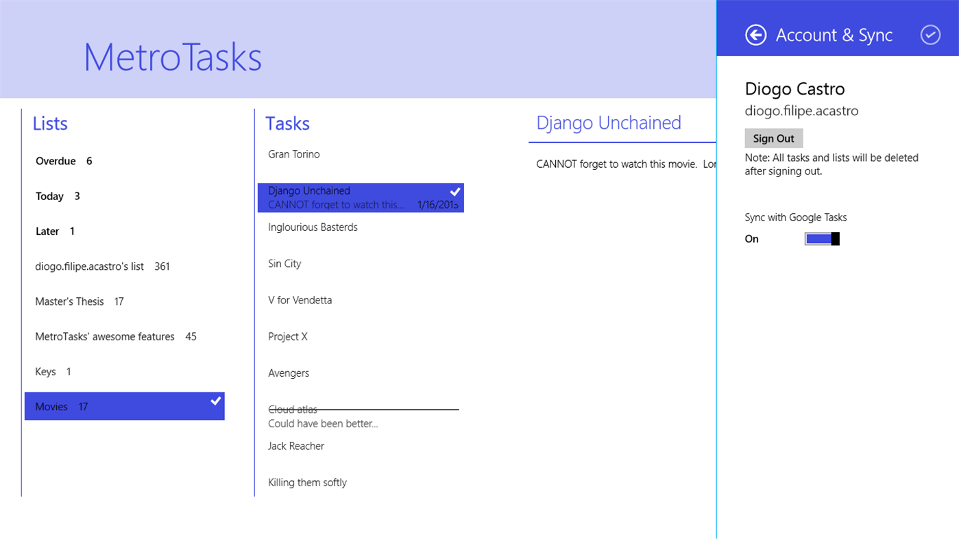Toggle Sync with Google Tasks off
This screenshot has height=539, width=959.
pyautogui.click(x=821, y=238)
